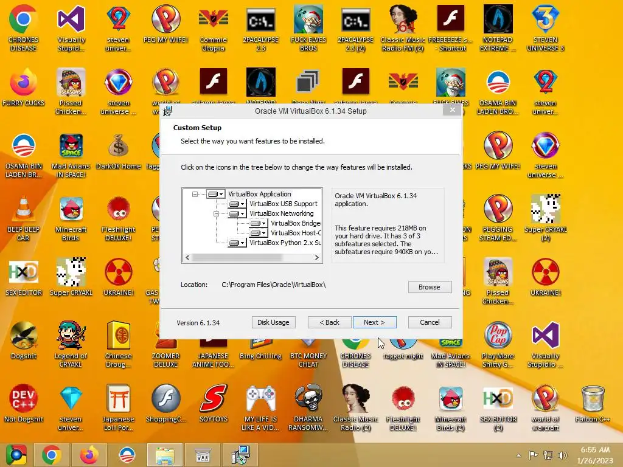Select the ZOOMER DELUXE desktop icon
This screenshot has height=467, width=623.
point(165,353)
